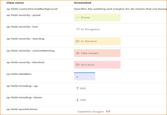Image resolution: width=167 pixels, height=115 pixels.
Task: Click the checkmark icon beside Done
Action: coord(78,17)
